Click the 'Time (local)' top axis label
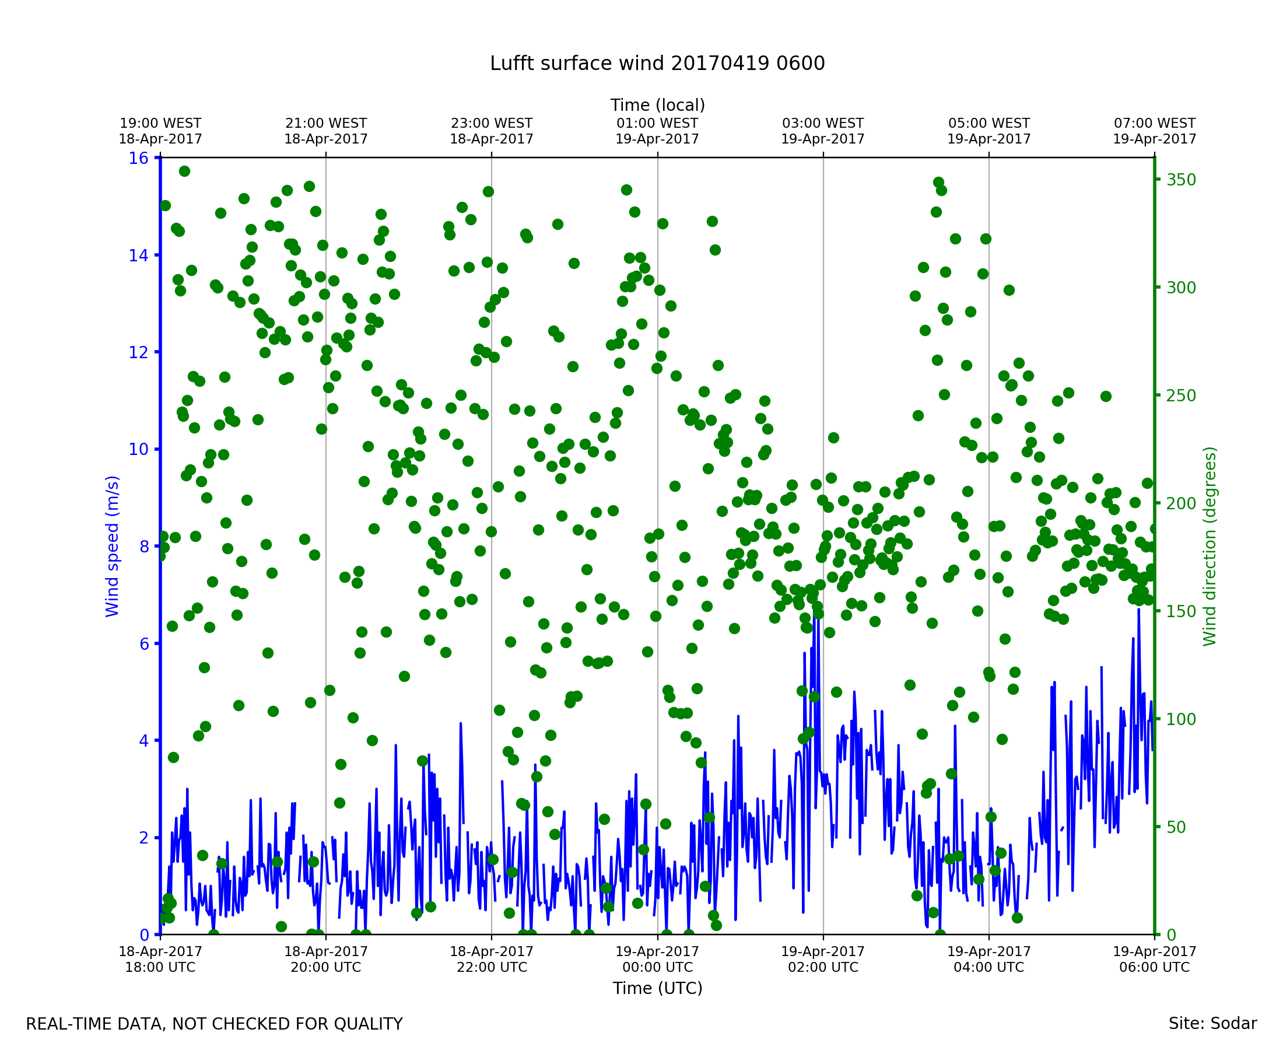This screenshot has height=1050, width=1283. [657, 105]
